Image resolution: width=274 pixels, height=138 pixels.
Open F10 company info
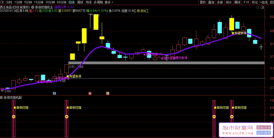tap(246, 2)
